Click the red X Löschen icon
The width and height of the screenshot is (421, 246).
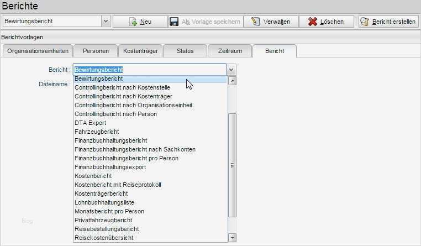coord(312,22)
